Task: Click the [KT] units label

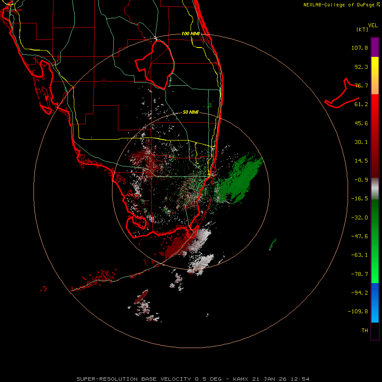Action: pyautogui.click(x=362, y=29)
